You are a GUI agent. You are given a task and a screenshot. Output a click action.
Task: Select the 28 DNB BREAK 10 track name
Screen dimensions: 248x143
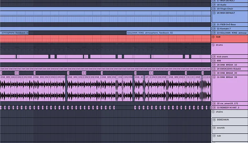pos(227,65)
